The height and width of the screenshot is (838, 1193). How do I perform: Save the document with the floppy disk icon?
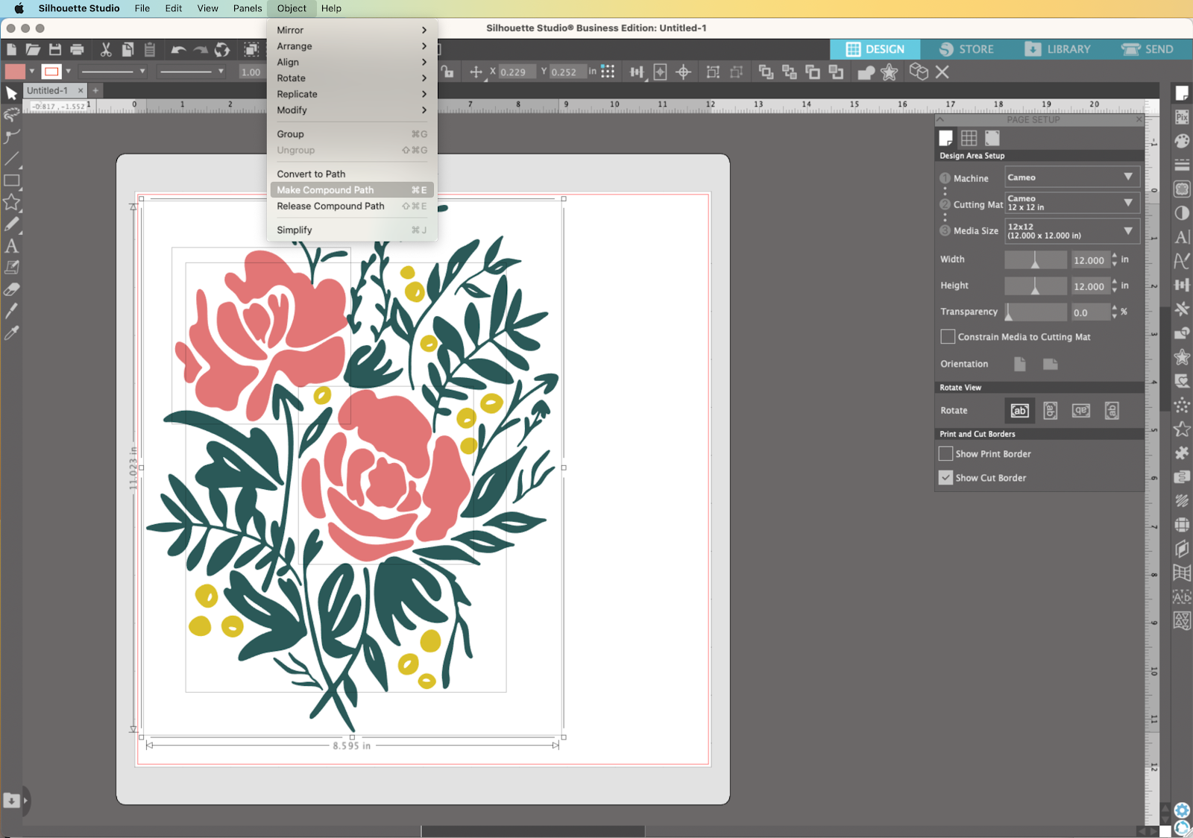point(55,50)
